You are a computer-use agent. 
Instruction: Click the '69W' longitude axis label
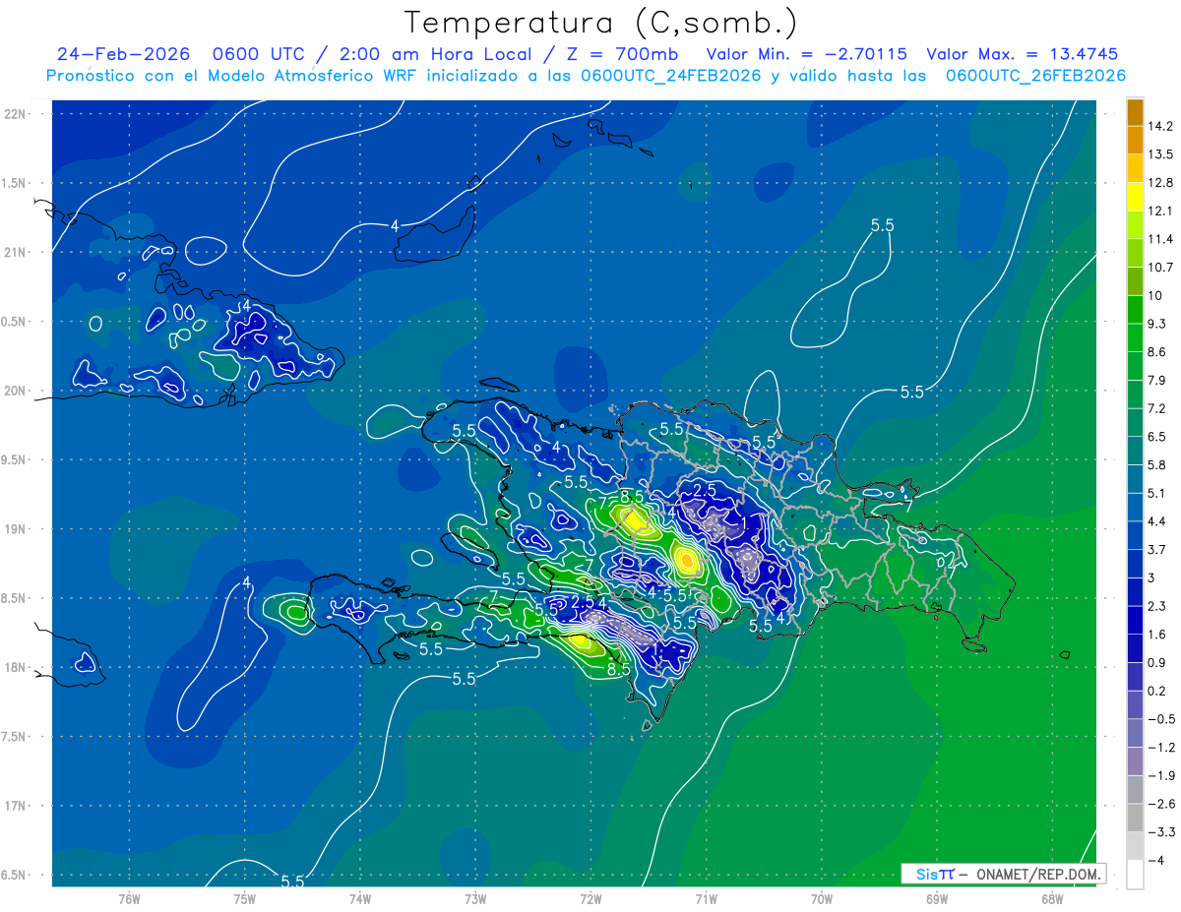[x=937, y=899]
